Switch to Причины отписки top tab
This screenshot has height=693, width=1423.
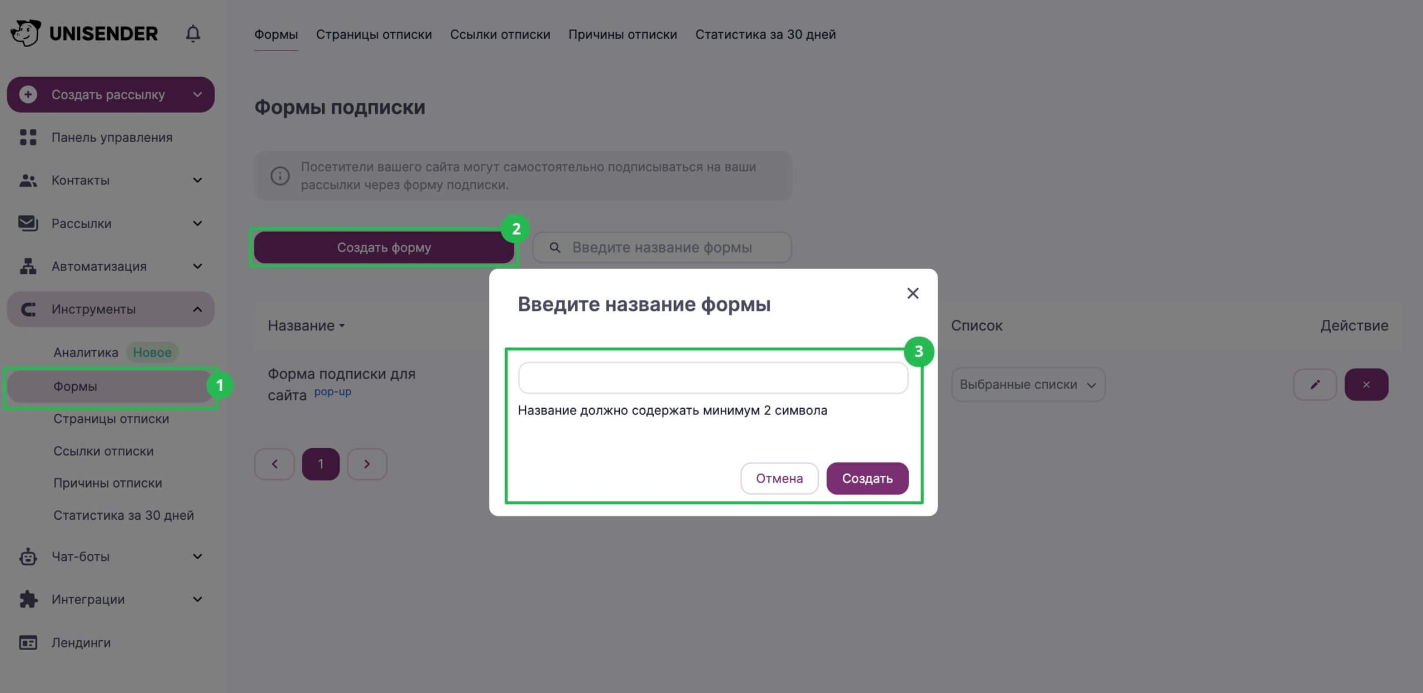coord(623,34)
